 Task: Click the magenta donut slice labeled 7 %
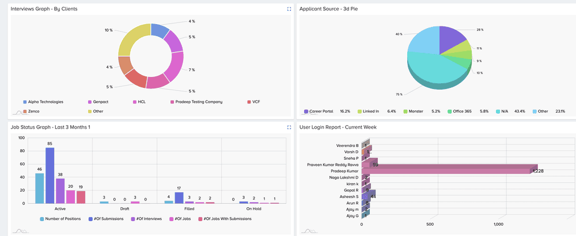(175, 67)
